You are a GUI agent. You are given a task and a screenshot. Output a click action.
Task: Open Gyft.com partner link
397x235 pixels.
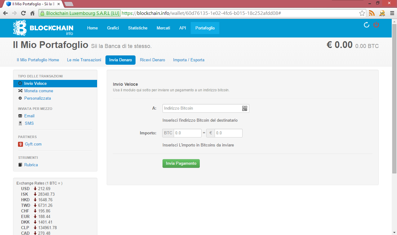(x=33, y=144)
